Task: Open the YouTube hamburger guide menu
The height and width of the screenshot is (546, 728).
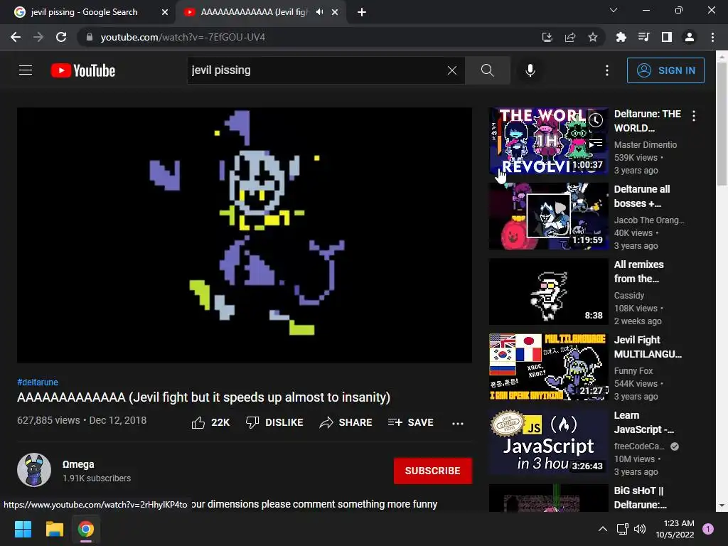Action: (26, 70)
